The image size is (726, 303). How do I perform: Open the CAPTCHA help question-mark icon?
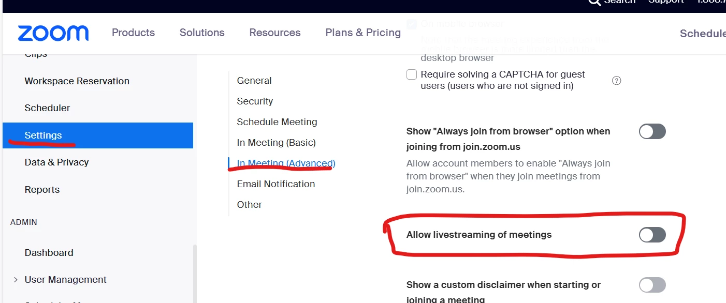[x=616, y=81]
